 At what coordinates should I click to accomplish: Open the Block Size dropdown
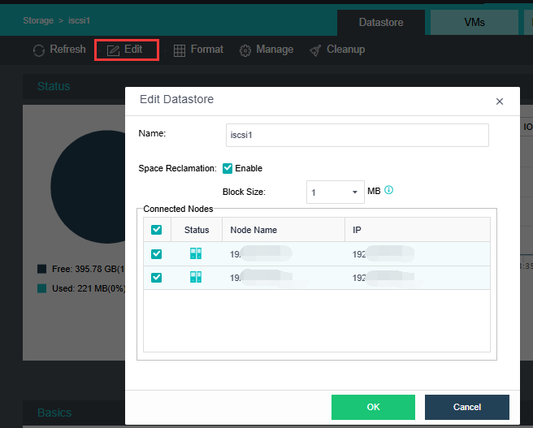click(x=336, y=192)
